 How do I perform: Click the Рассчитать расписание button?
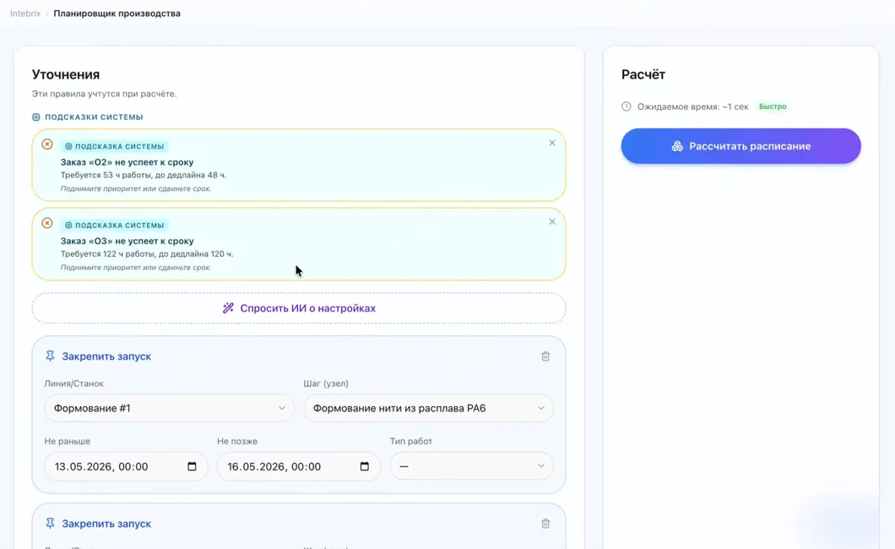tap(740, 146)
